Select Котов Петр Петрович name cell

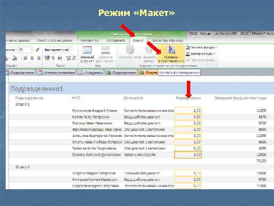click(91, 117)
